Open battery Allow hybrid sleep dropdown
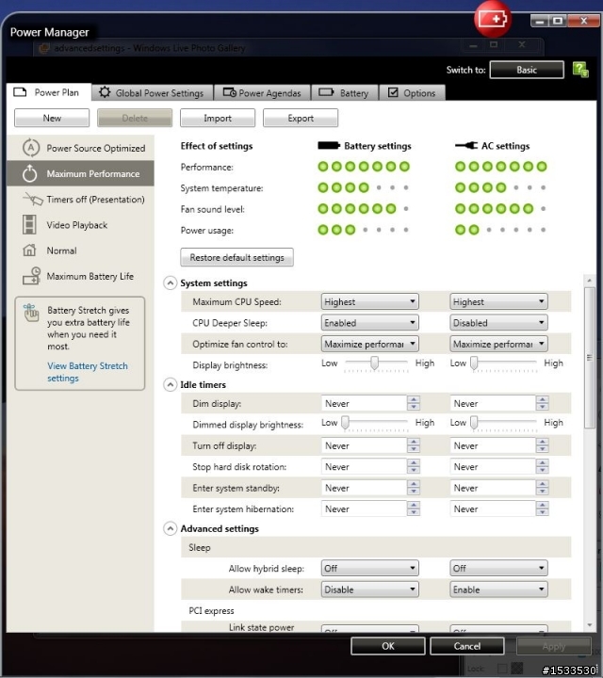The height and width of the screenshot is (678, 603). point(370,568)
